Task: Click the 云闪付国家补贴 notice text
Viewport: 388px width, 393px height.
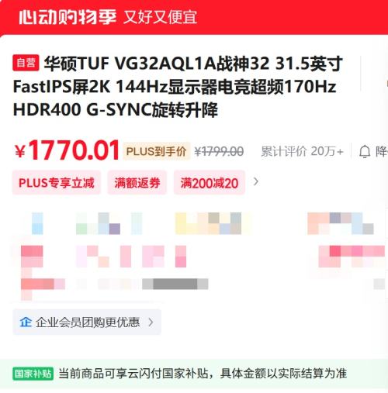Action: click(x=203, y=374)
